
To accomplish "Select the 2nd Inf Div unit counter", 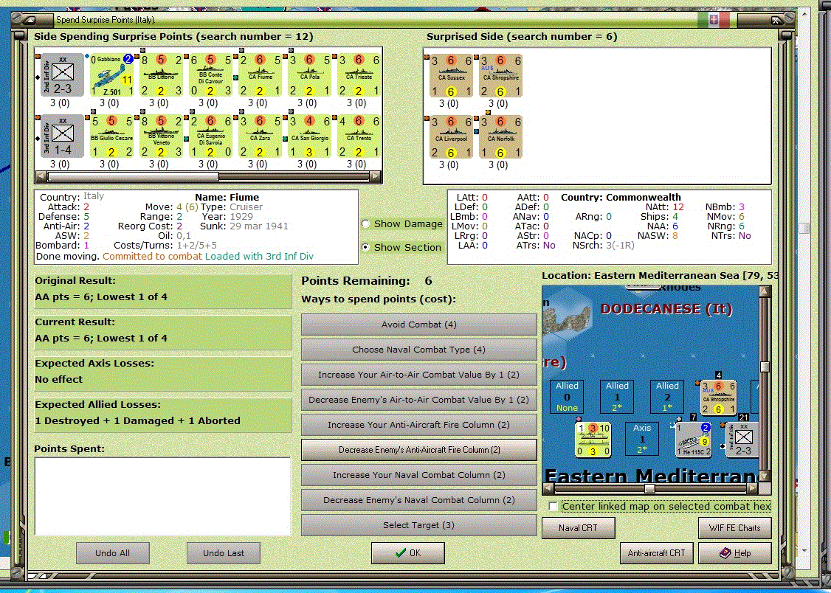I will 63,74.
